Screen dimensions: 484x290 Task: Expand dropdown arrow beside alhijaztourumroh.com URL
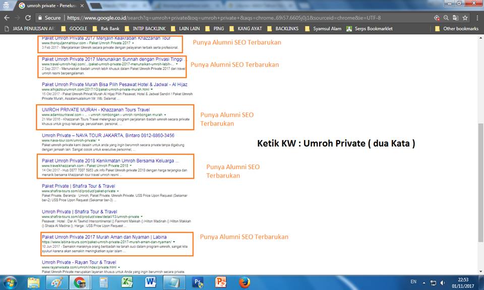click(152, 90)
